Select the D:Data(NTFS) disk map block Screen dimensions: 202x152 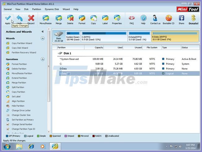pos(139,36)
